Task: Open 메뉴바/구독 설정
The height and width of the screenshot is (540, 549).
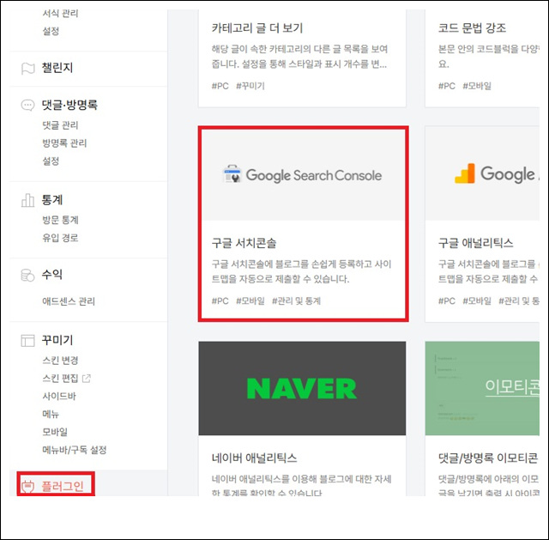Action: click(x=75, y=450)
